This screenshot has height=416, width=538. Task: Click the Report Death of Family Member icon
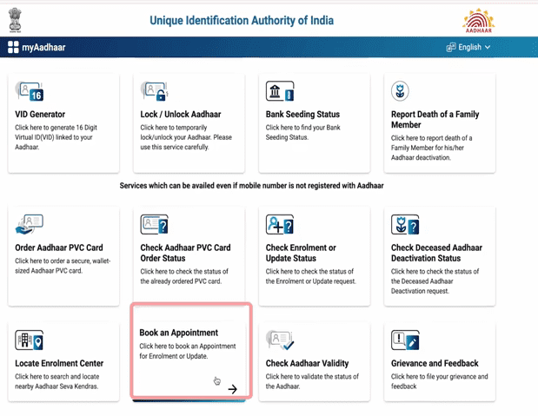401,91
